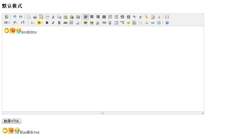Open the About help dialog
The height and width of the screenshot is (139, 225).
pyautogui.click(x=167, y=23)
